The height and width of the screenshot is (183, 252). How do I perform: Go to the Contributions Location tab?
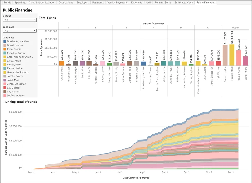click(42, 2)
